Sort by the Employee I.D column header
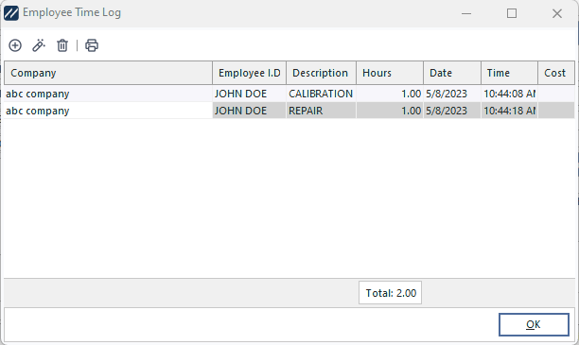 click(x=249, y=73)
